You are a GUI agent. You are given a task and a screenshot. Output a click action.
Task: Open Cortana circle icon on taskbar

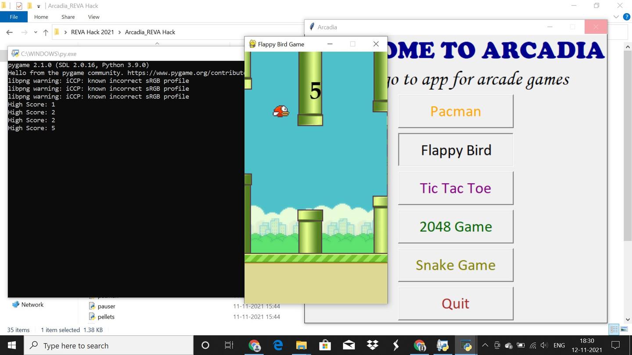(205, 345)
